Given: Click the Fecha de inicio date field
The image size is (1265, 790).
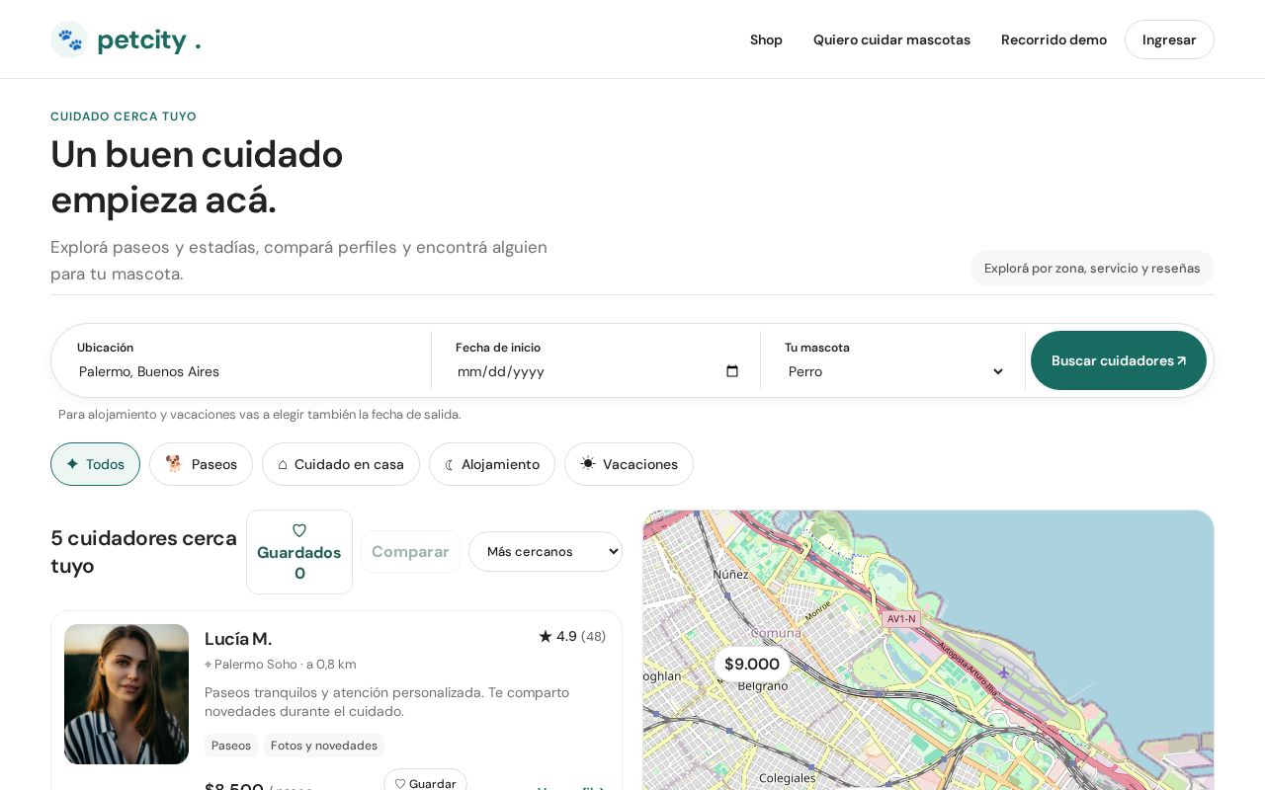Looking at the screenshot, I should 598,371.
